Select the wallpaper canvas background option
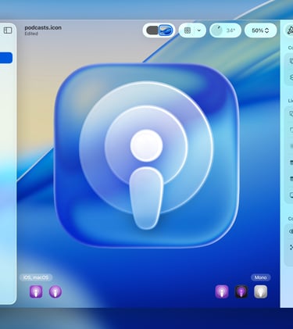Viewport: 293px width, 329px height. (166, 30)
